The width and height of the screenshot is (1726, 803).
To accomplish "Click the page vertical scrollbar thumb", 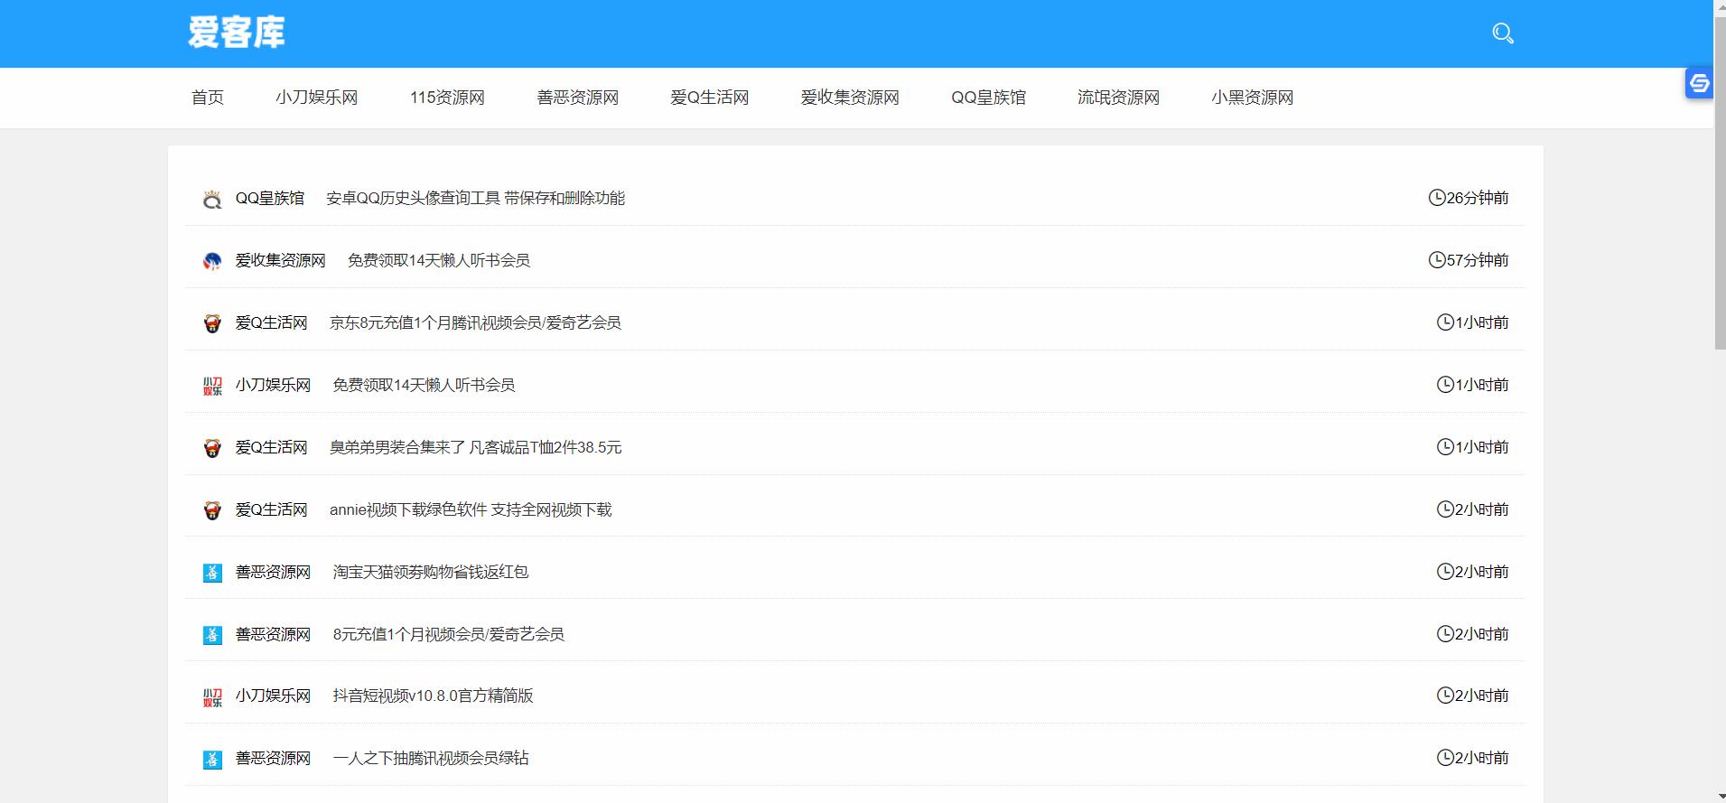I will click(1720, 182).
